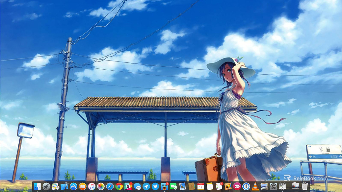Open Tweetbot with the 4 badge
This screenshot has height=192, width=342.
[165, 186]
